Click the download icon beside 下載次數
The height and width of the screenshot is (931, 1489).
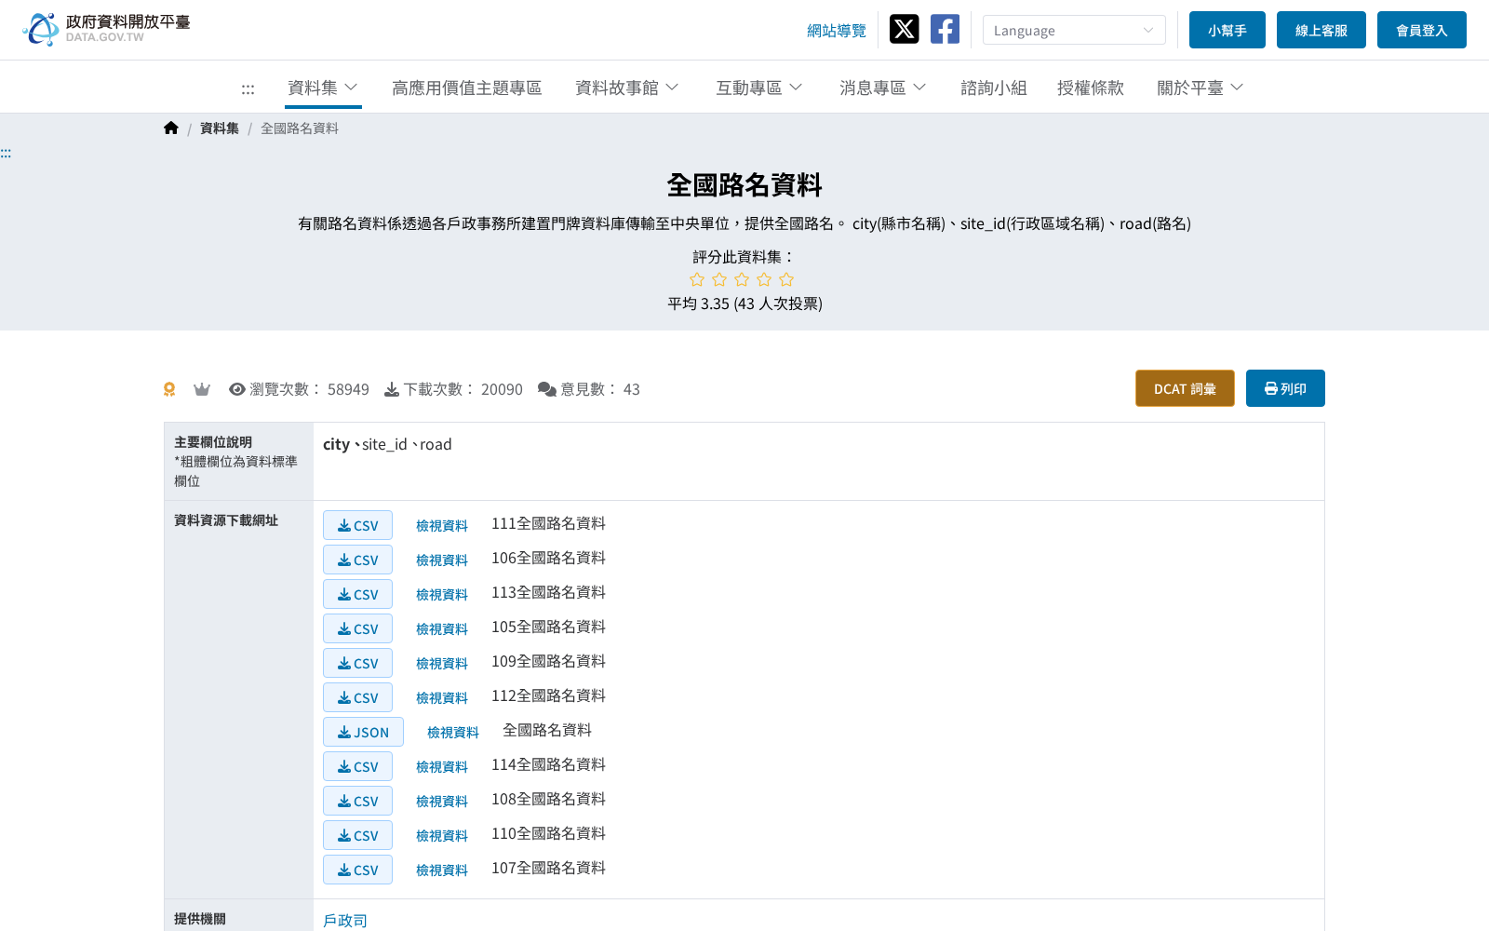pyautogui.click(x=392, y=389)
